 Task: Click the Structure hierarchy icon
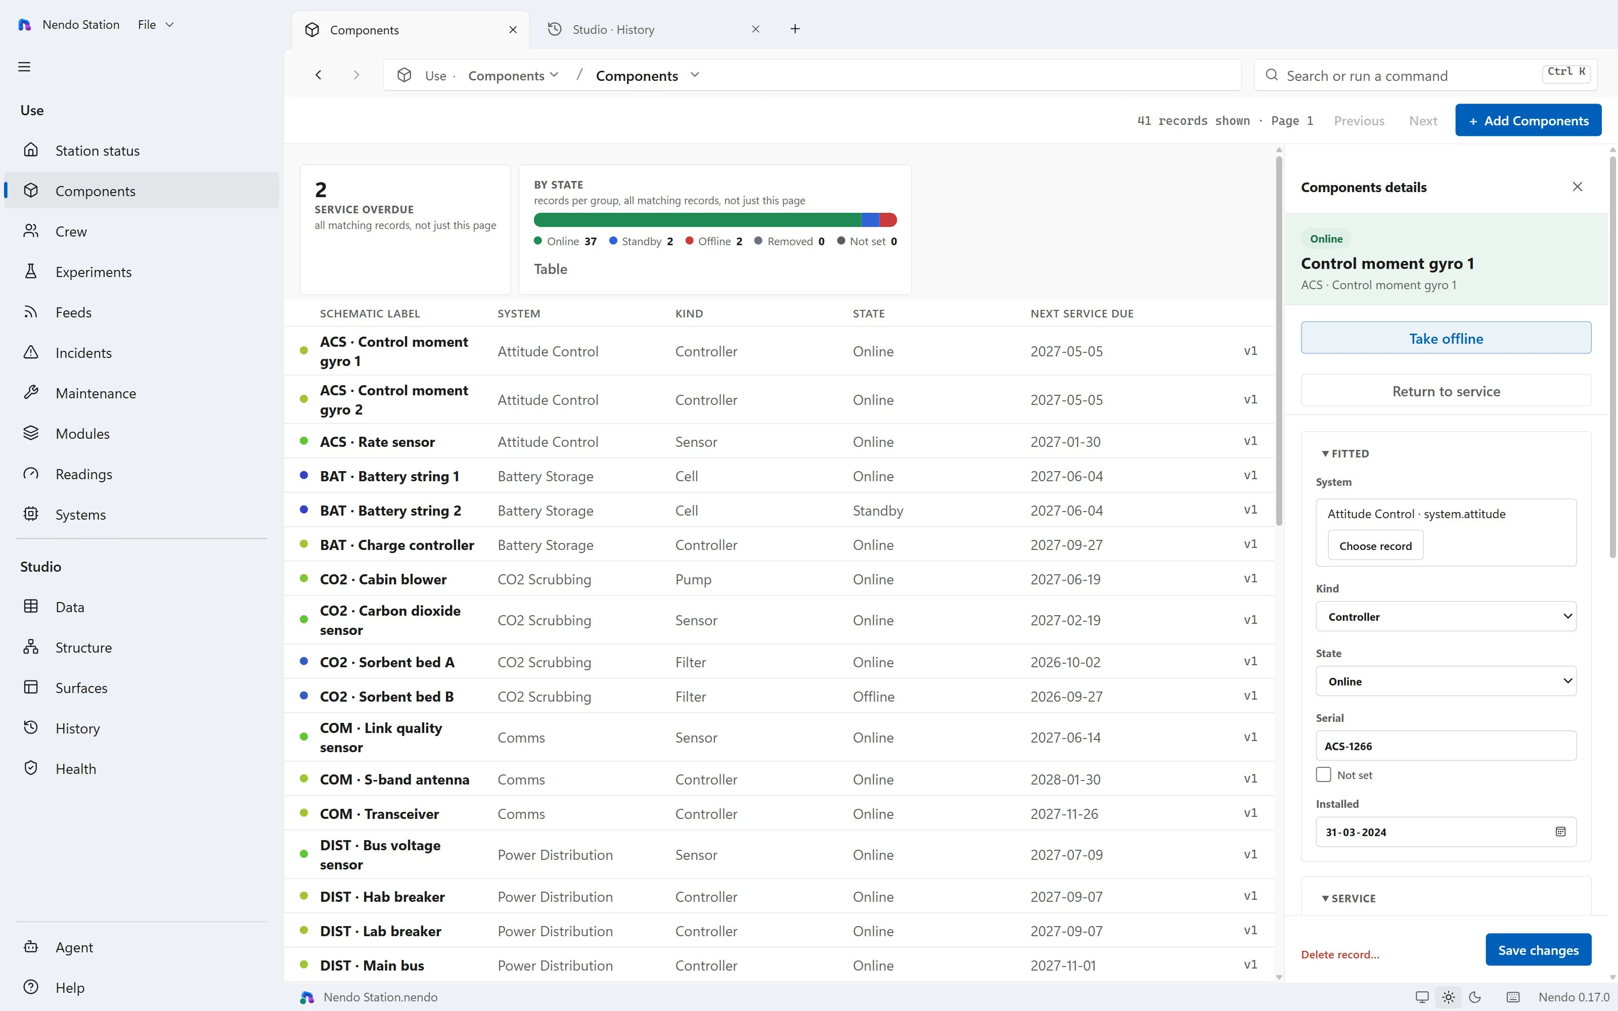pyautogui.click(x=31, y=647)
